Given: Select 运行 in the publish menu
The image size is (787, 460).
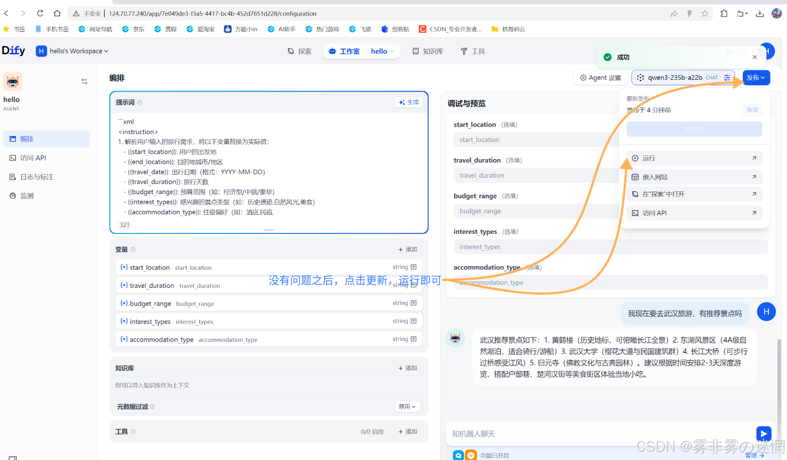Looking at the screenshot, I should [x=694, y=158].
